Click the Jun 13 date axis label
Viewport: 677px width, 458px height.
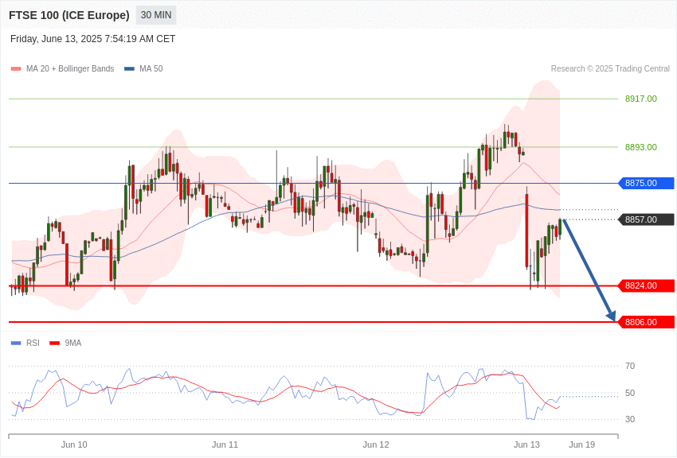[526, 444]
